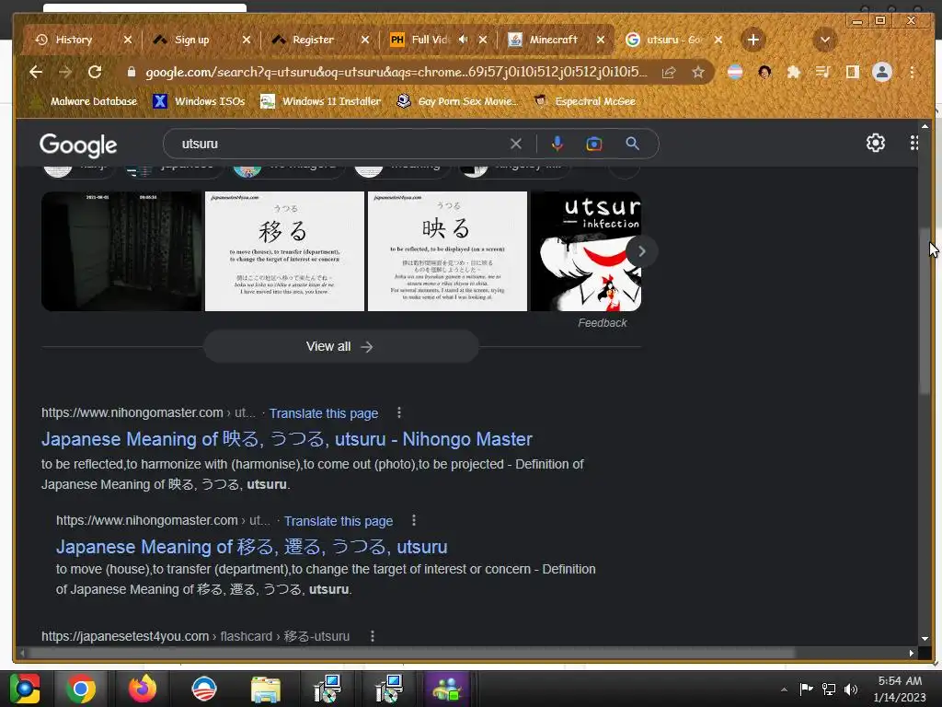Open the share page icon in address bar
The image size is (942, 707).
click(x=669, y=72)
